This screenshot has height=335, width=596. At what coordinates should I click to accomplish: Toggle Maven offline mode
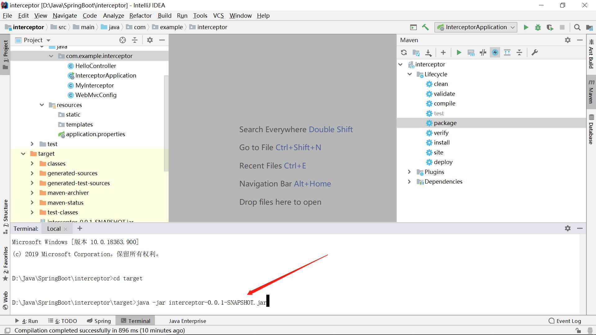483,52
